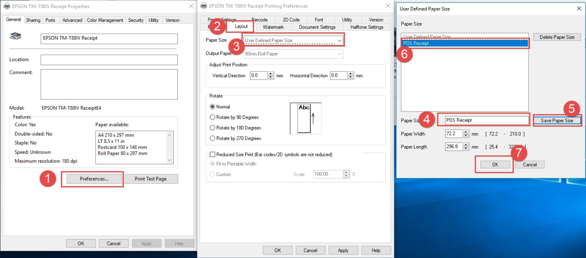Open the Paper Size dropdown
Viewport: 586px width, 258px height.
tap(293, 40)
